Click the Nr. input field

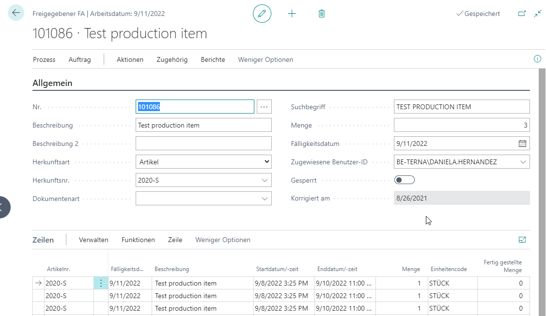tap(195, 107)
